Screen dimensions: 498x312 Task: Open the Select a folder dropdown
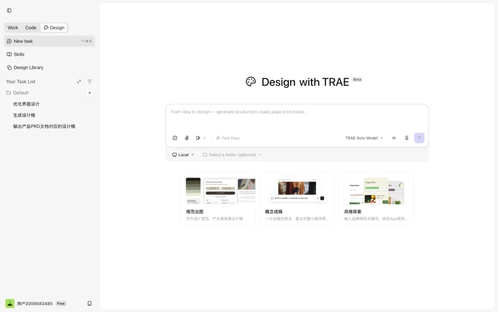(x=232, y=155)
